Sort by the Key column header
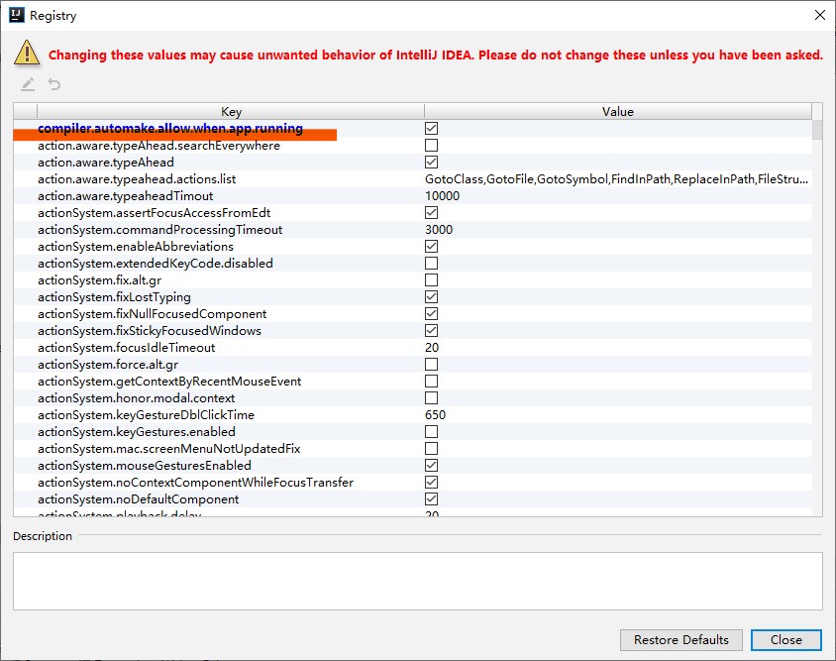The width and height of the screenshot is (836, 661). tap(231, 112)
